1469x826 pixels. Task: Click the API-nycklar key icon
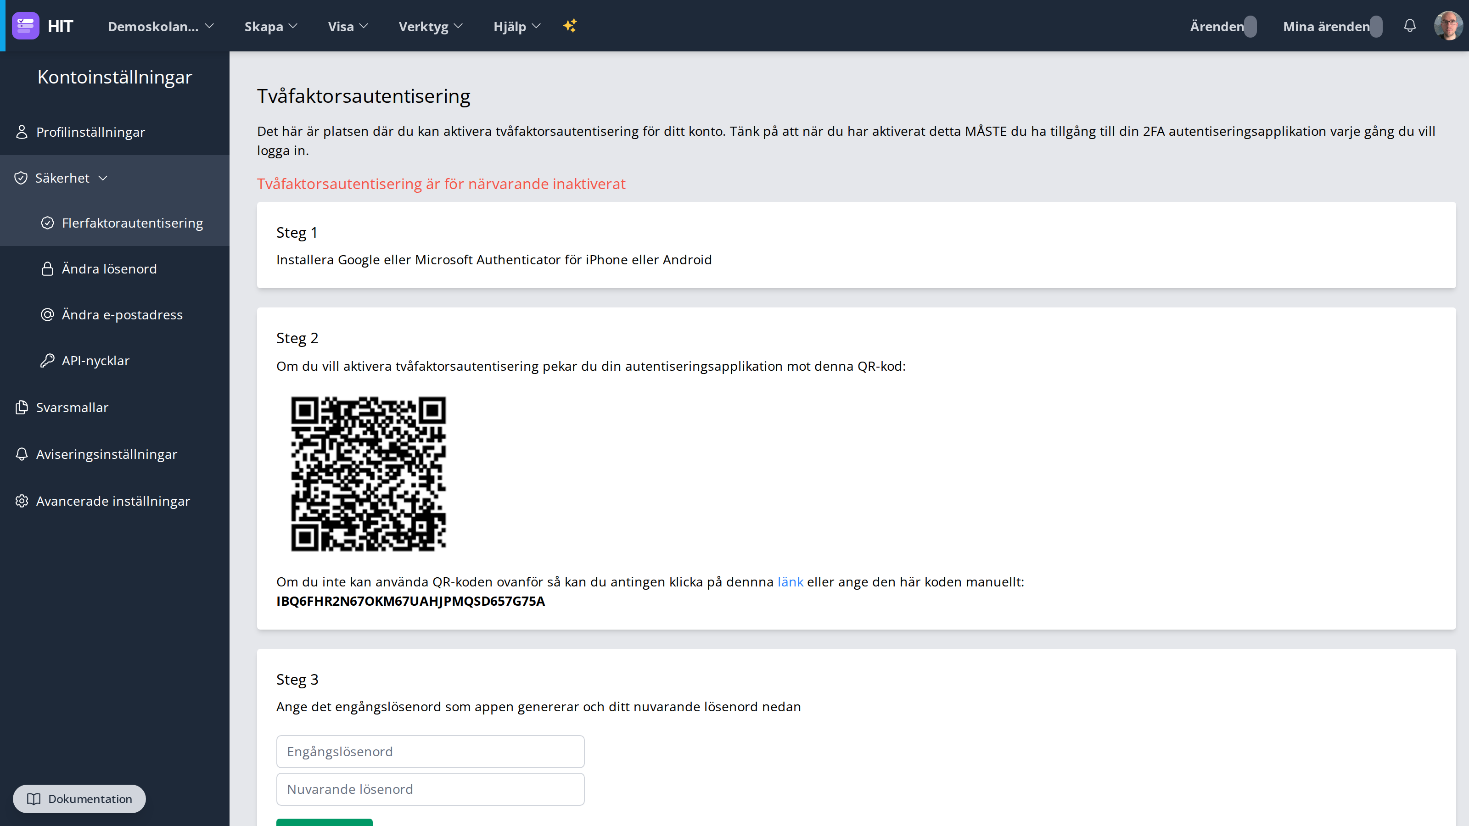(47, 360)
